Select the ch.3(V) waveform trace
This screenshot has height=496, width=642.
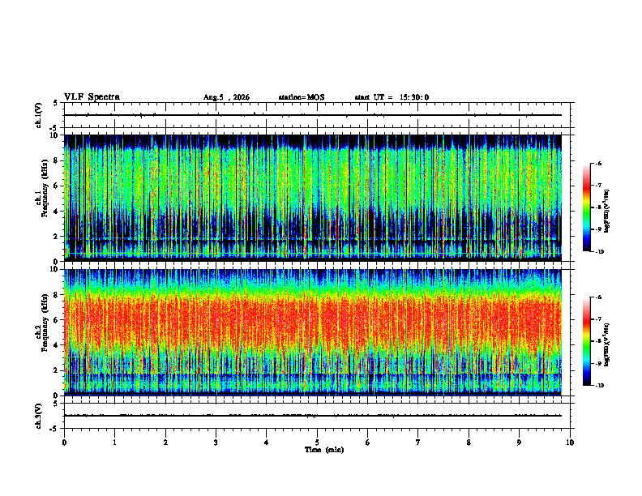313,416
